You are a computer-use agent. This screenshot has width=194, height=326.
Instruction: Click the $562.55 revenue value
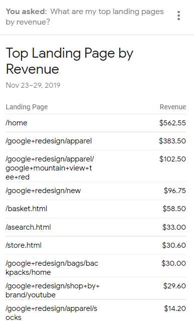(x=172, y=123)
